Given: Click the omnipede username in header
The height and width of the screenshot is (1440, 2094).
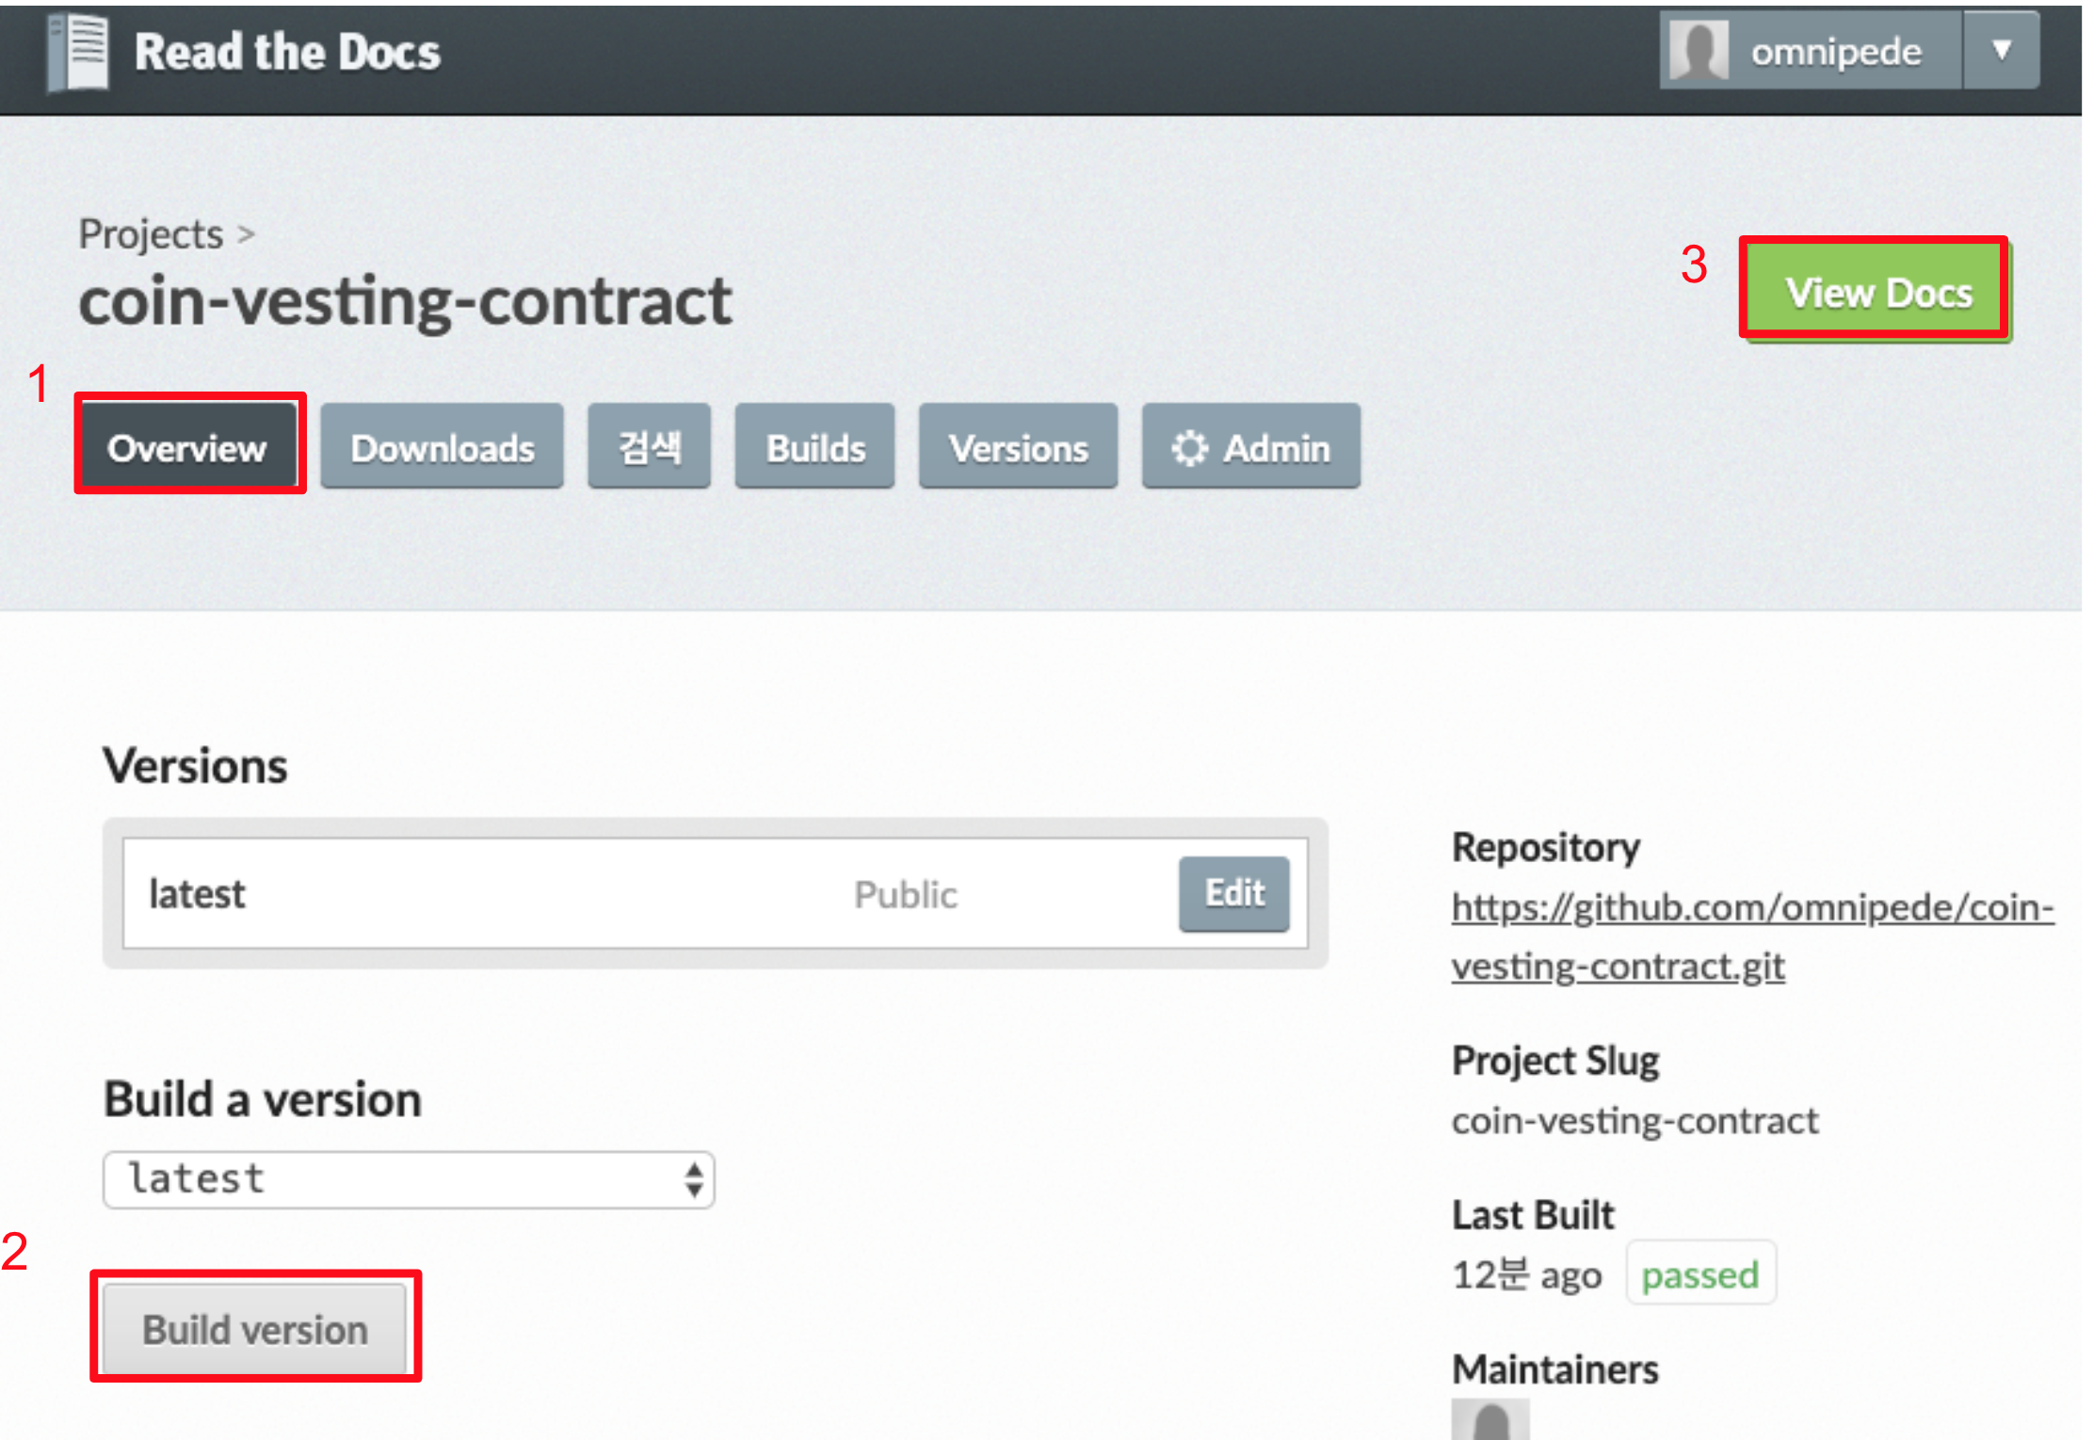Looking at the screenshot, I should [1836, 52].
